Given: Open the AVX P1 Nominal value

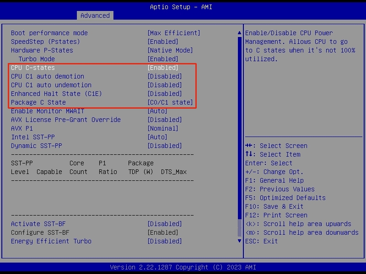Looking at the screenshot, I should [163, 128].
